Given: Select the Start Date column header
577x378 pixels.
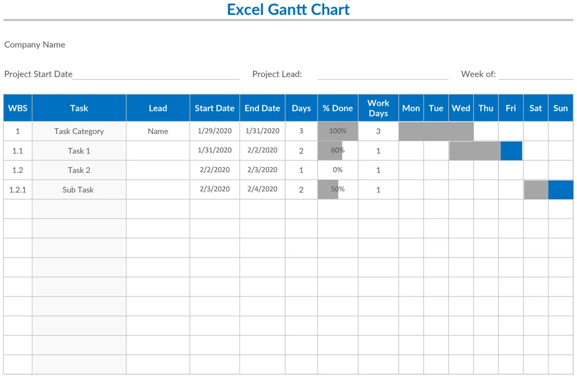Looking at the screenshot, I should point(214,108).
